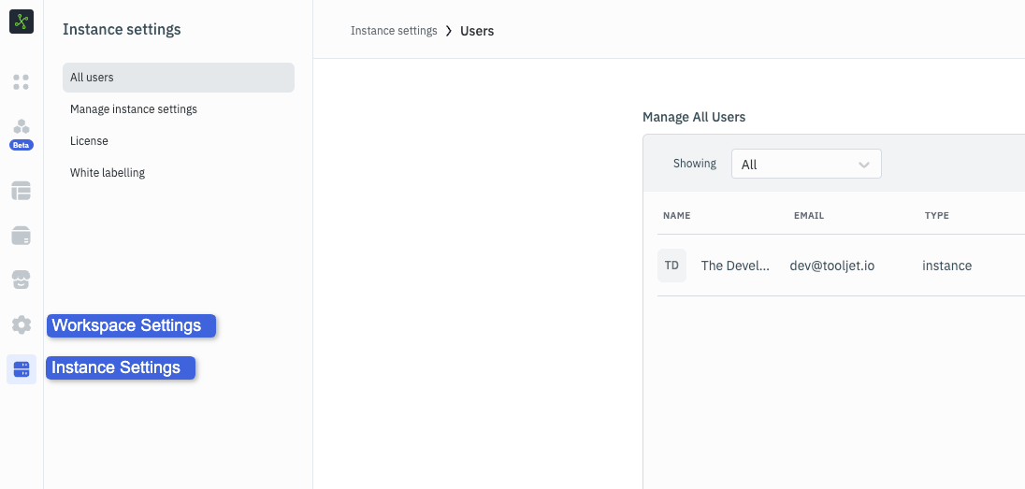Open Manage instance settings
This screenshot has width=1025, height=489.
(134, 109)
